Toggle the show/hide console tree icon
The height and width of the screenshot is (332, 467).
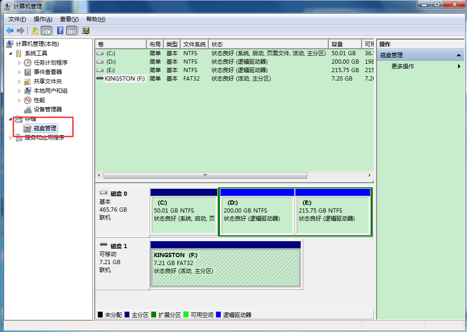[46, 30]
